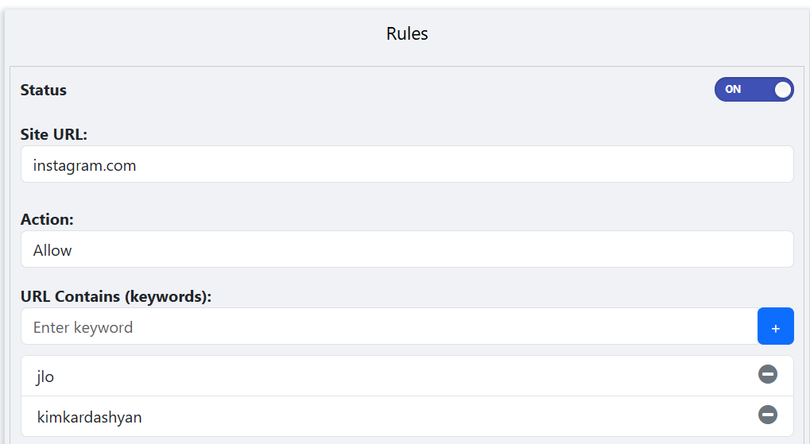
Task: Click the Allow value in Action field
Action: point(52,250)
